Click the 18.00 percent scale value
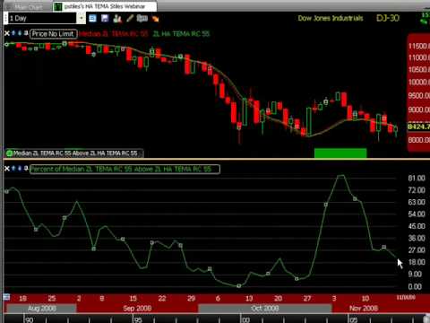The height and width of the screenshot is (323, 430). tap(417, 262)
